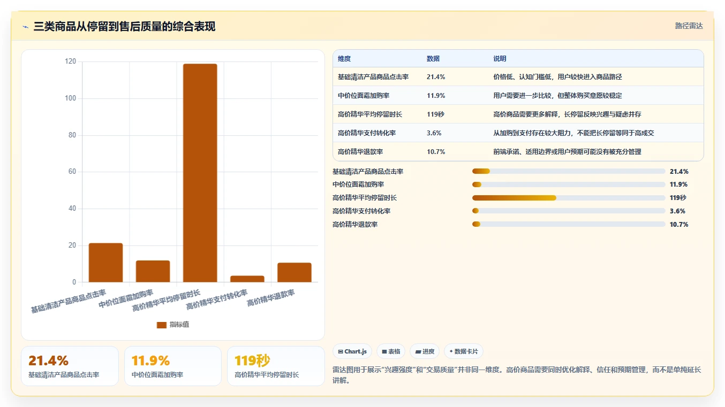Click the description 从加购到支付存在较大阻力，不能把长停留等同于高成交
Screen dimensions: 725x407
[573, 133]
